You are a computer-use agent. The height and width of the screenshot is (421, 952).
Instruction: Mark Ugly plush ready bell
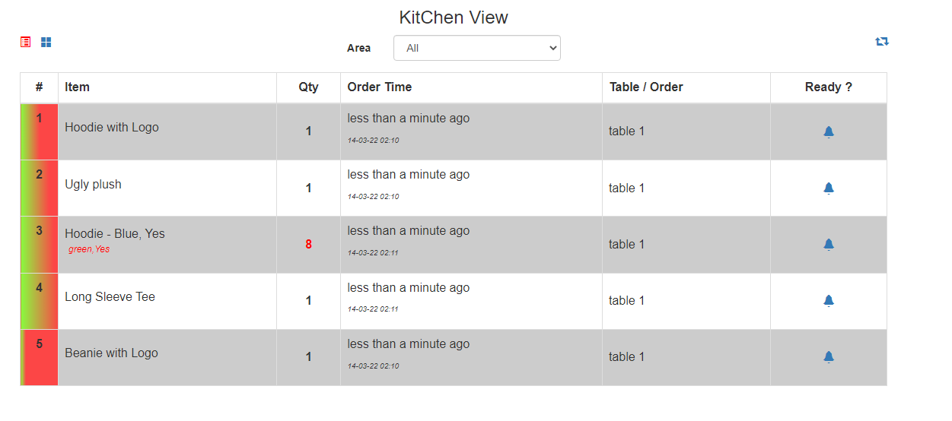(x=829, y=188)
